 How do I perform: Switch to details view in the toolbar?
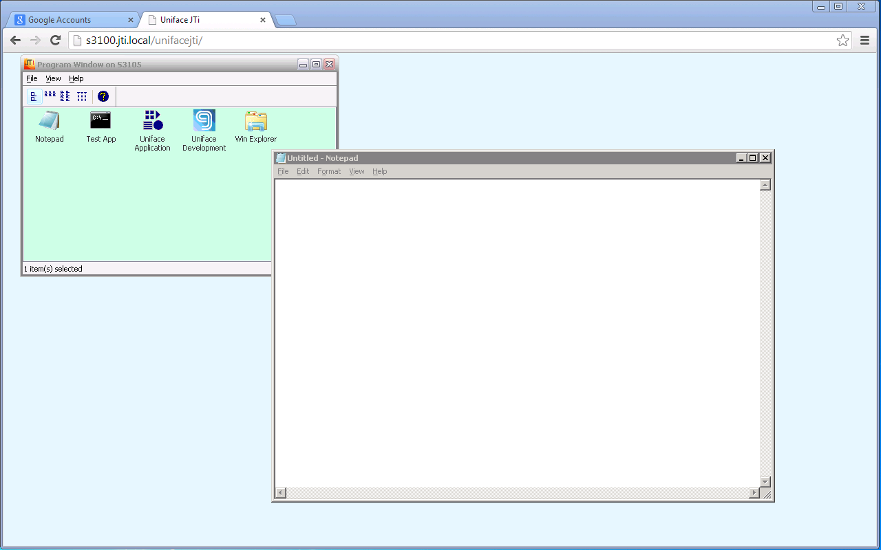coord(82,96)
